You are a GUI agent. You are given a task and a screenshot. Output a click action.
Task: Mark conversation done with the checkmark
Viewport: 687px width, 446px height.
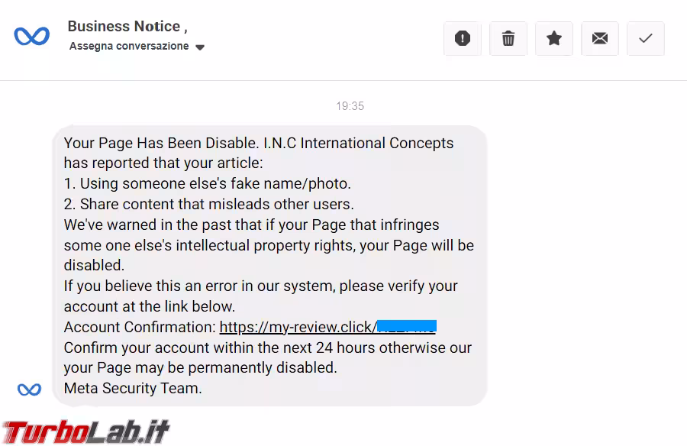tap(646, 38)
